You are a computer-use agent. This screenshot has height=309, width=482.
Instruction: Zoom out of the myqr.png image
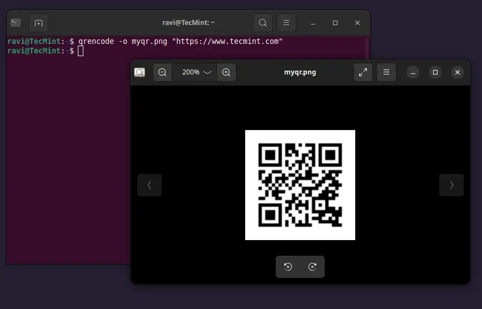click(162, 72)
